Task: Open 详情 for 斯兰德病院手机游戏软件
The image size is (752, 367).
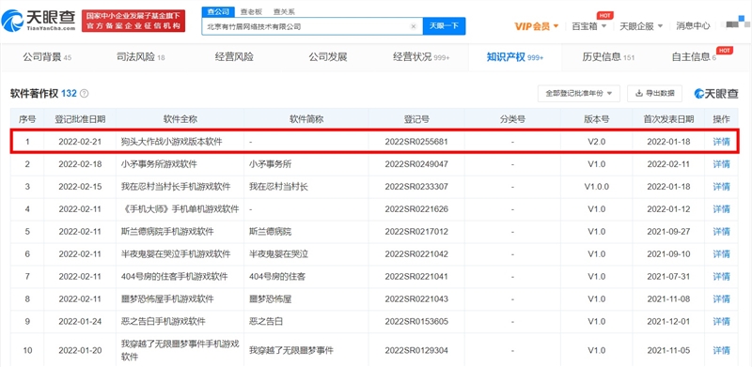Action: pos(721,232)
